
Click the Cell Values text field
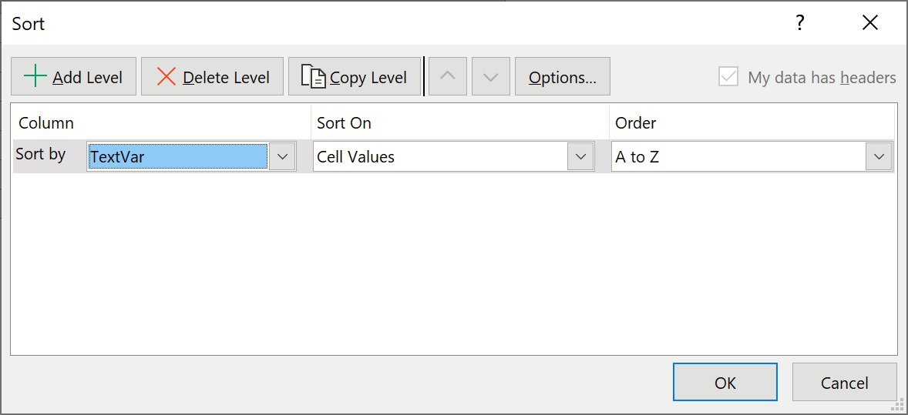point(440,157)
